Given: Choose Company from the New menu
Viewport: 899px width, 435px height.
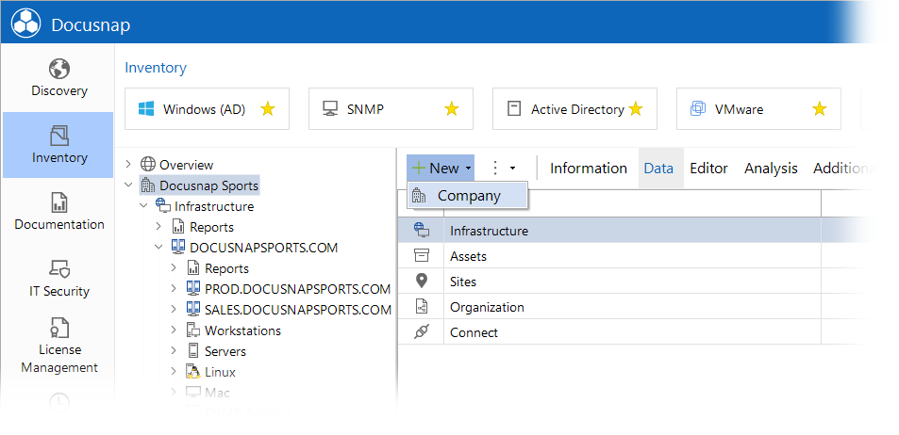Looking at the screenshot, I should [468, 196].
